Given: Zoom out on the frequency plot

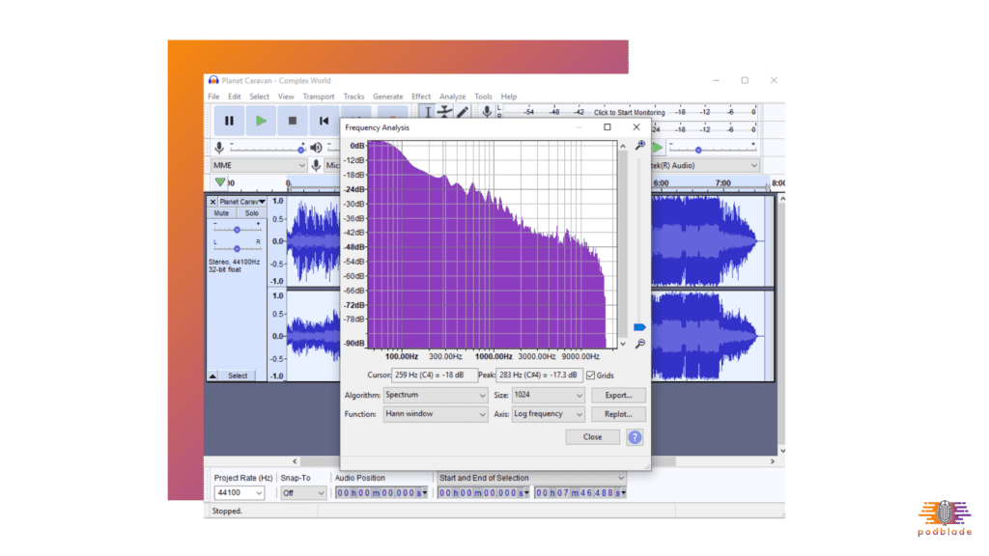Looking at the screenshot, I should click(640, 344).
